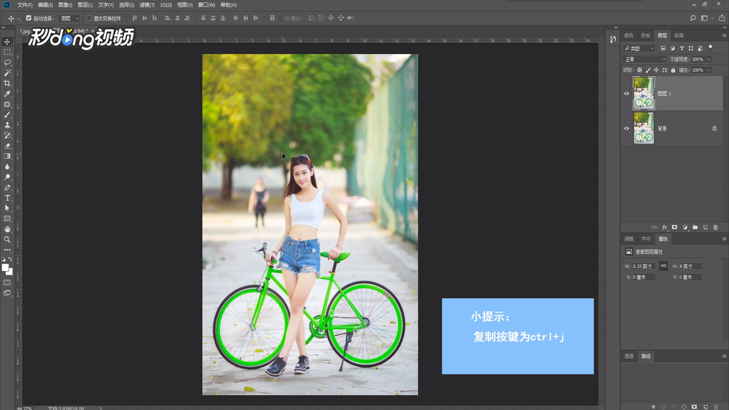Click 图层 1 layer thumbnail

point(644,93)
